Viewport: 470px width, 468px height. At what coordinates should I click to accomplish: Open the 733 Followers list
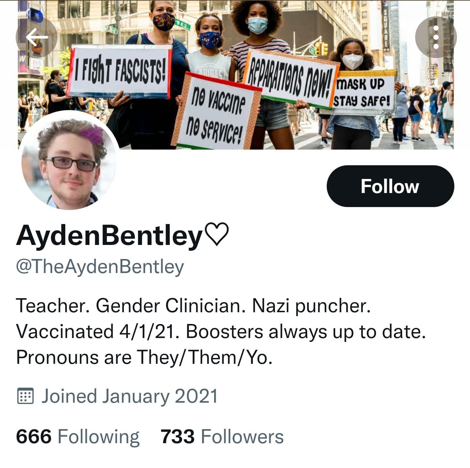[222, 437]
